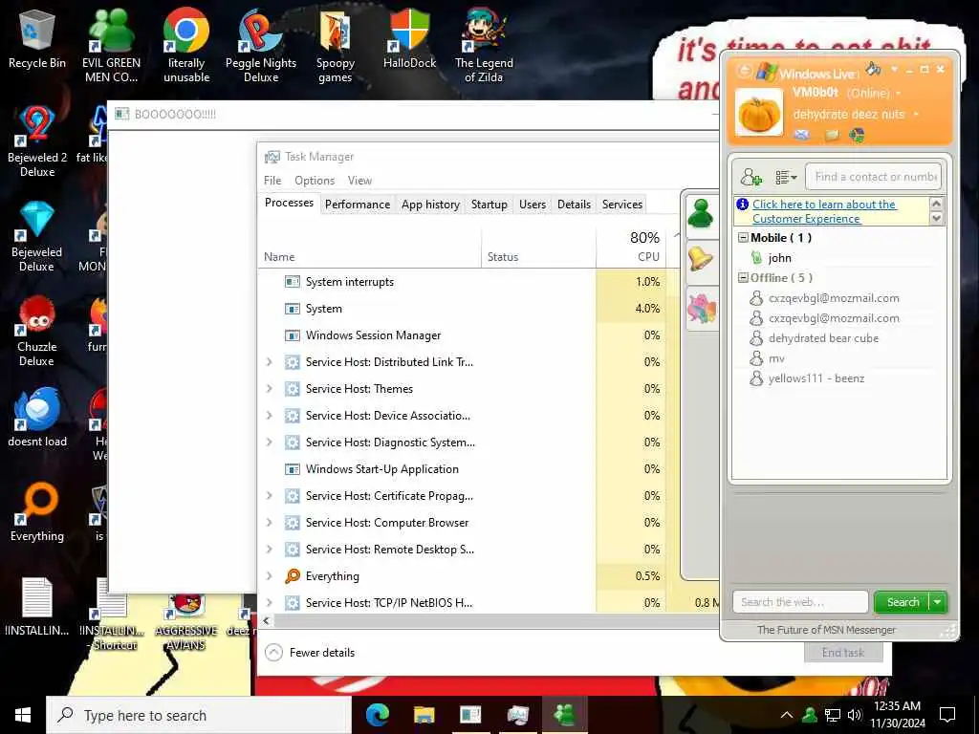This screenshot has height=734, width=979.
Task: Click the volume icon in system tray
Action: 855,715
